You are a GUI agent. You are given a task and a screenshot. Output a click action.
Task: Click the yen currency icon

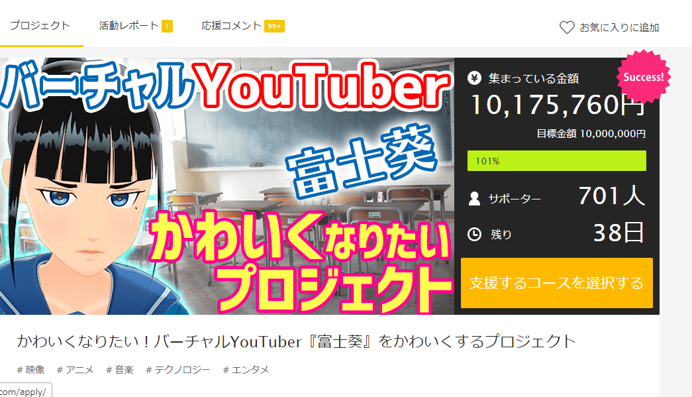tap(474, 78)
